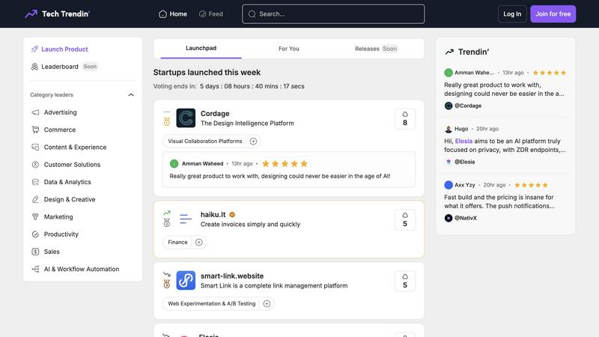This screenshot has height=337, width=599.
Task: Select the Web Experimentation & A/B Testing tag
Action: pos(212,304)
